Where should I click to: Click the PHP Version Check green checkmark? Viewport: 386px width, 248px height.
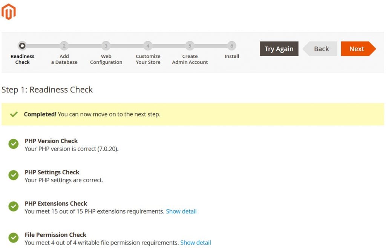[14, 144]
